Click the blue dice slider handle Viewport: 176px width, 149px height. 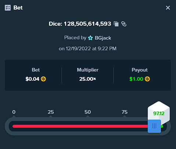[154, 126]
